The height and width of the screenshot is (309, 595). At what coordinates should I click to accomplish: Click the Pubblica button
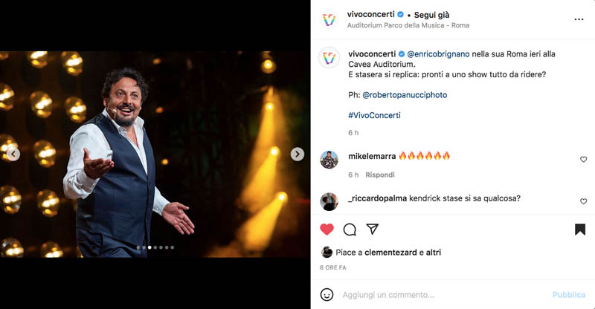coord(568,295)
